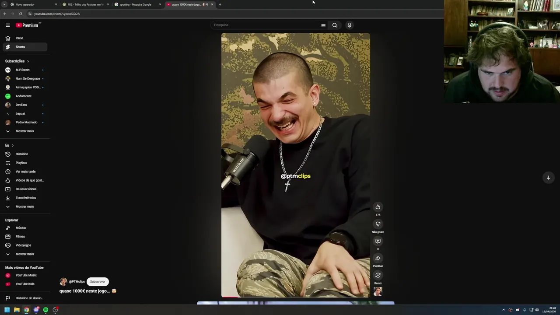Reload the current page

pyautogui.click(x=21, y=14)
